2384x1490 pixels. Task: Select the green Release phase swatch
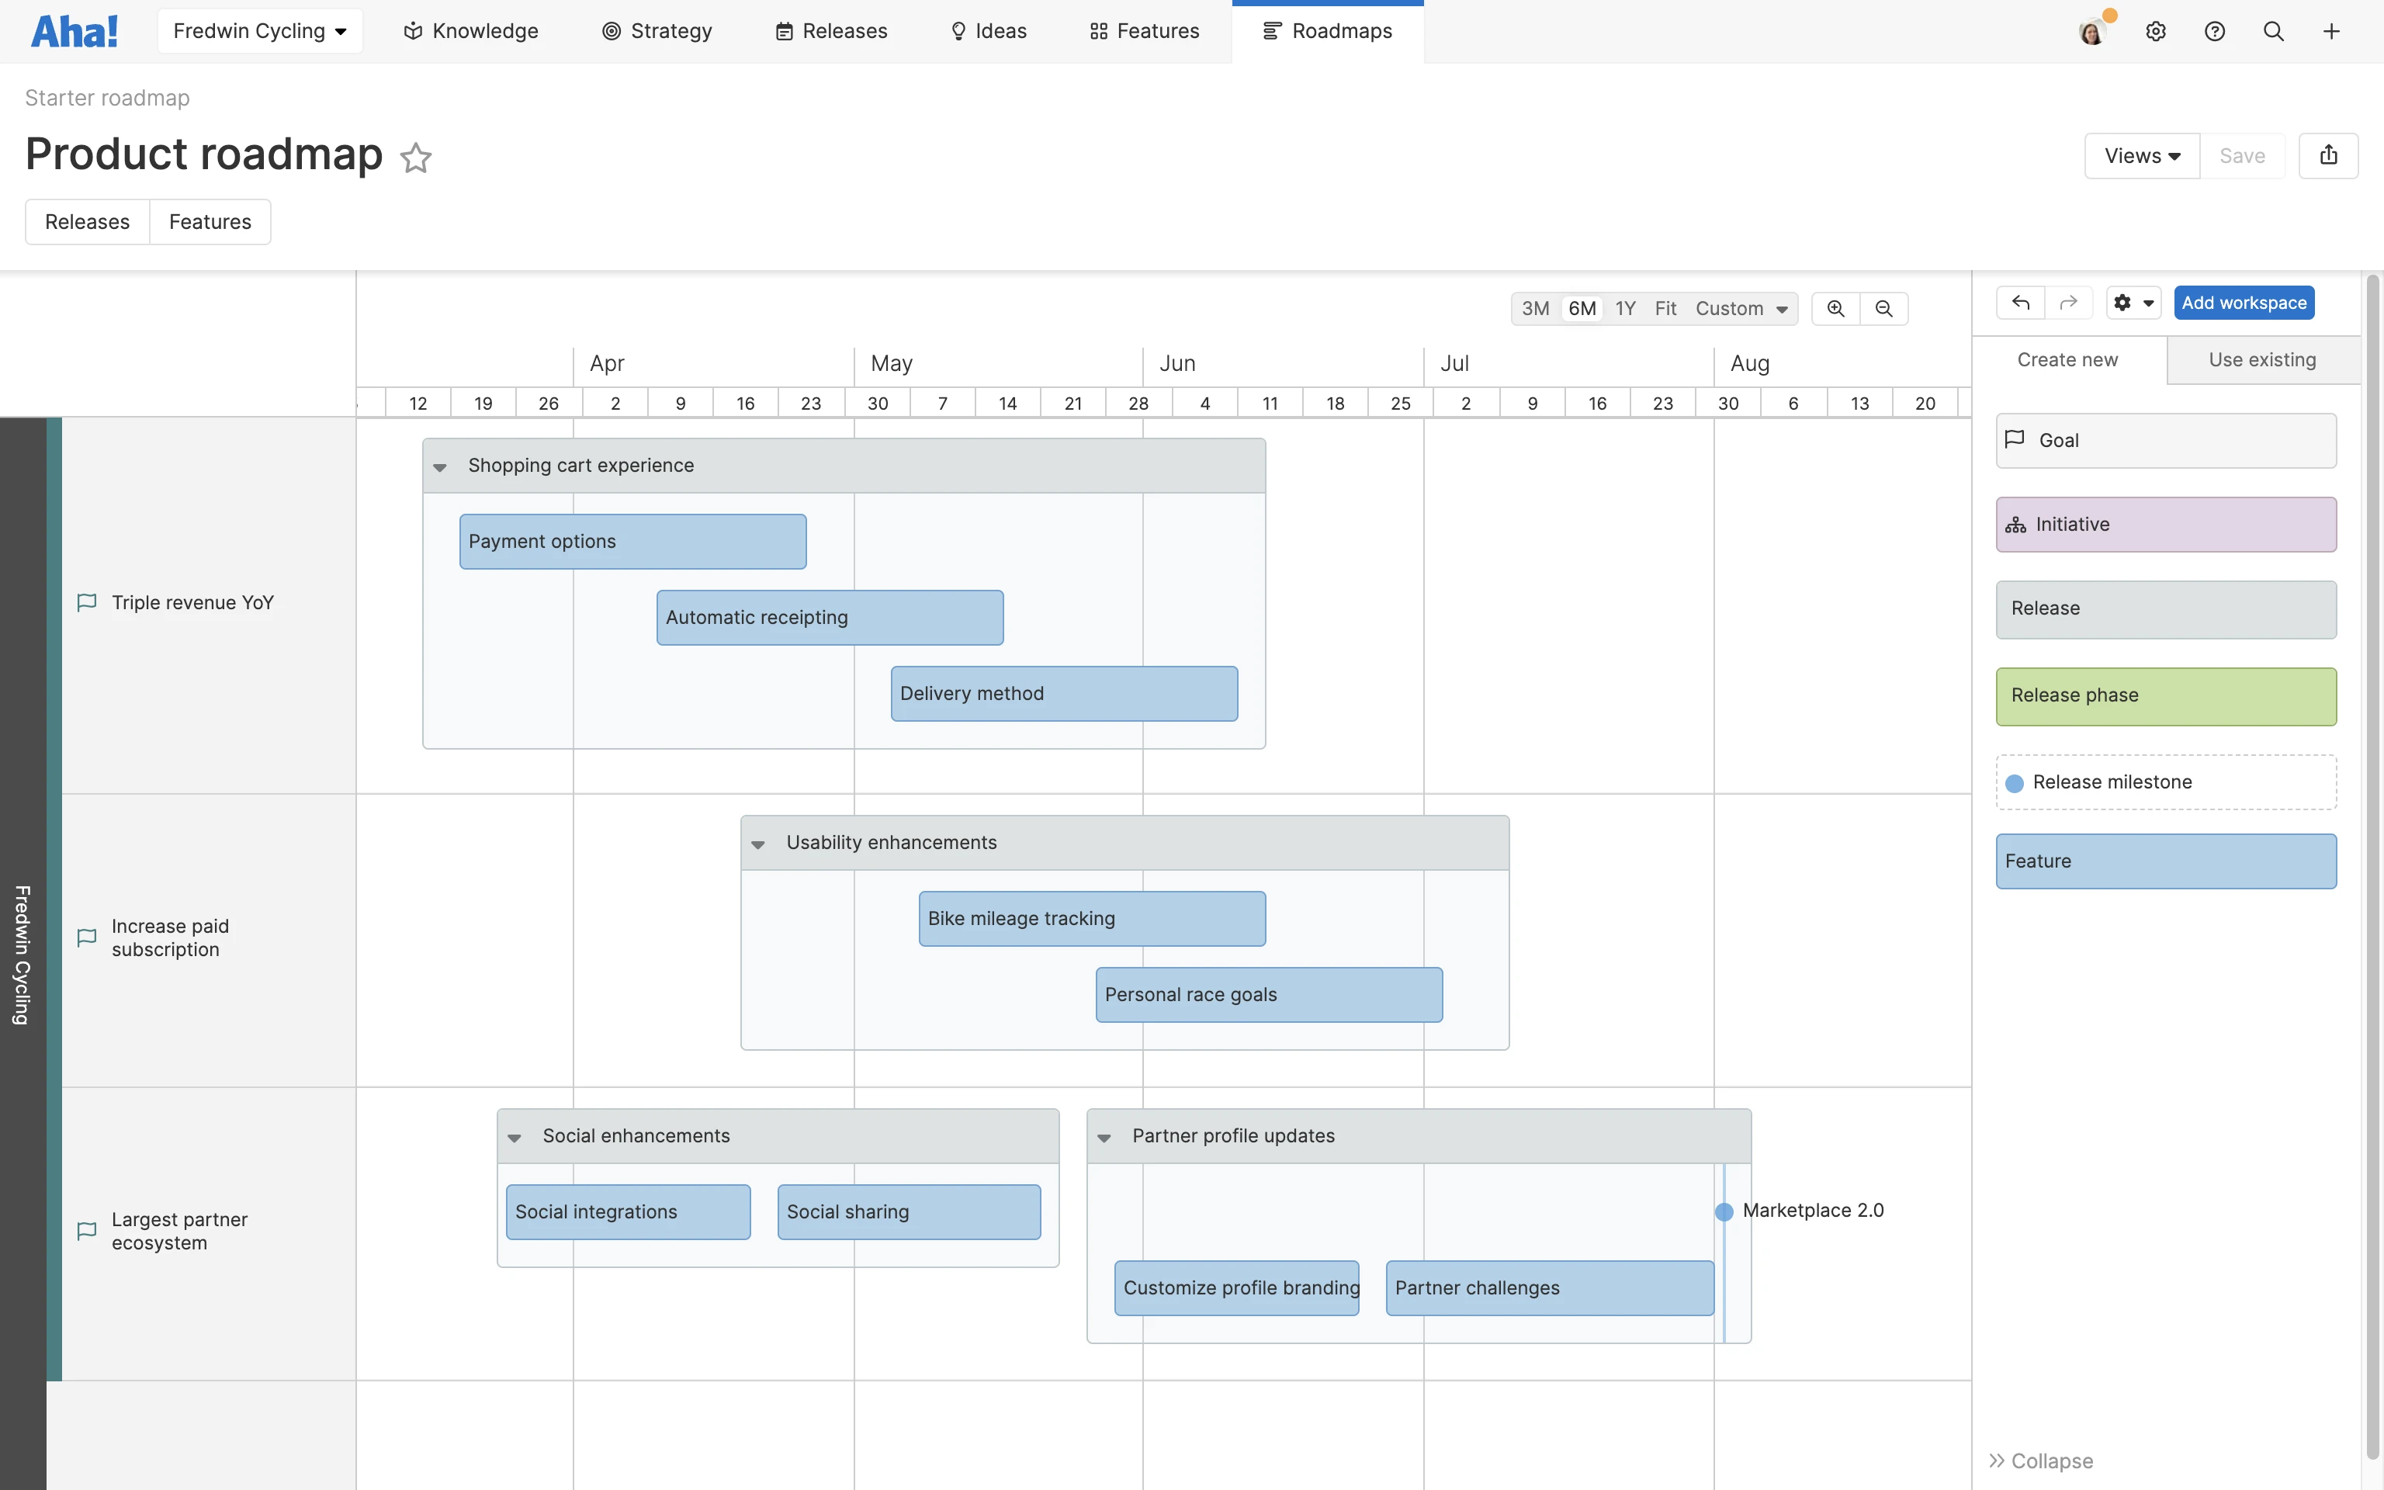[2165, 696]
